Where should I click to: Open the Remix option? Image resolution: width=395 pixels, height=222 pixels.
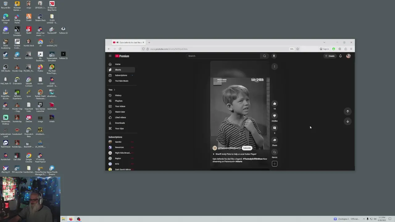coord(274,152)
